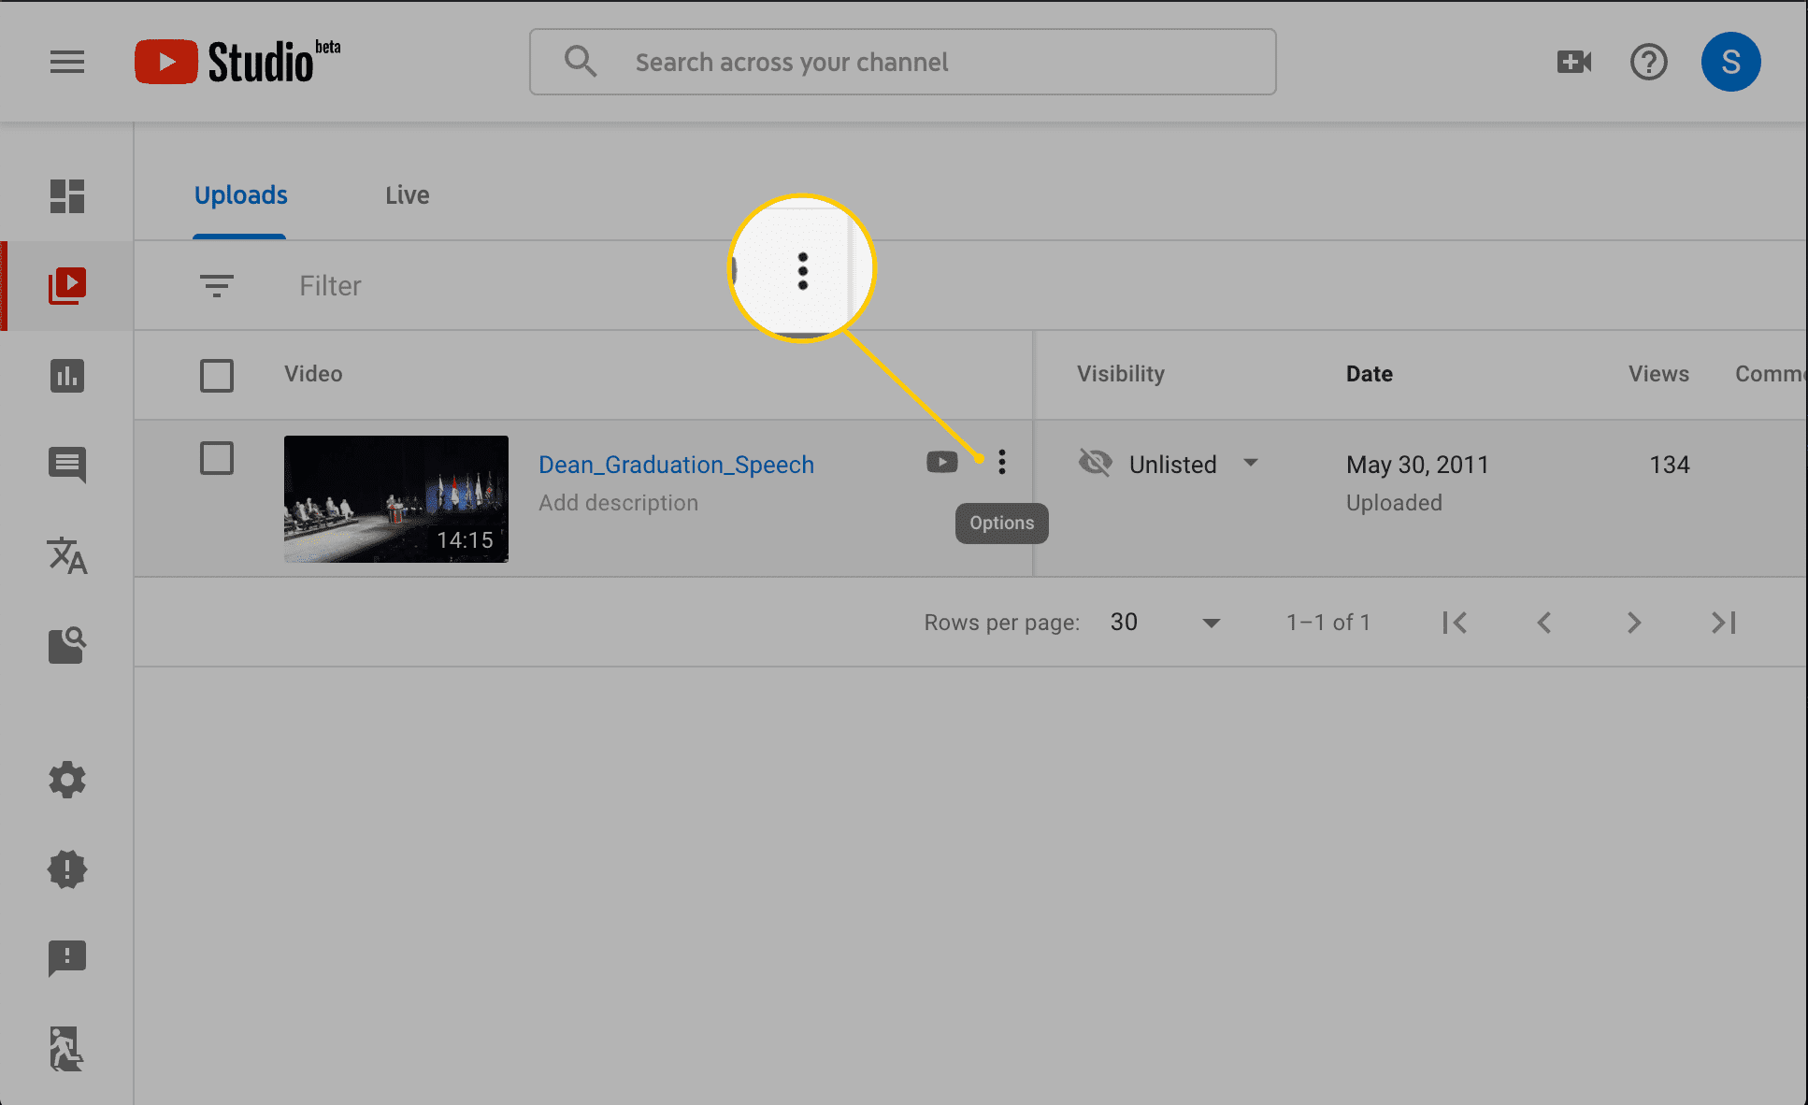Image resolution: width=1808 pixels, height=1105 pixels.
Task: Switch to the Live tab
Action: (x=407, y=195)
